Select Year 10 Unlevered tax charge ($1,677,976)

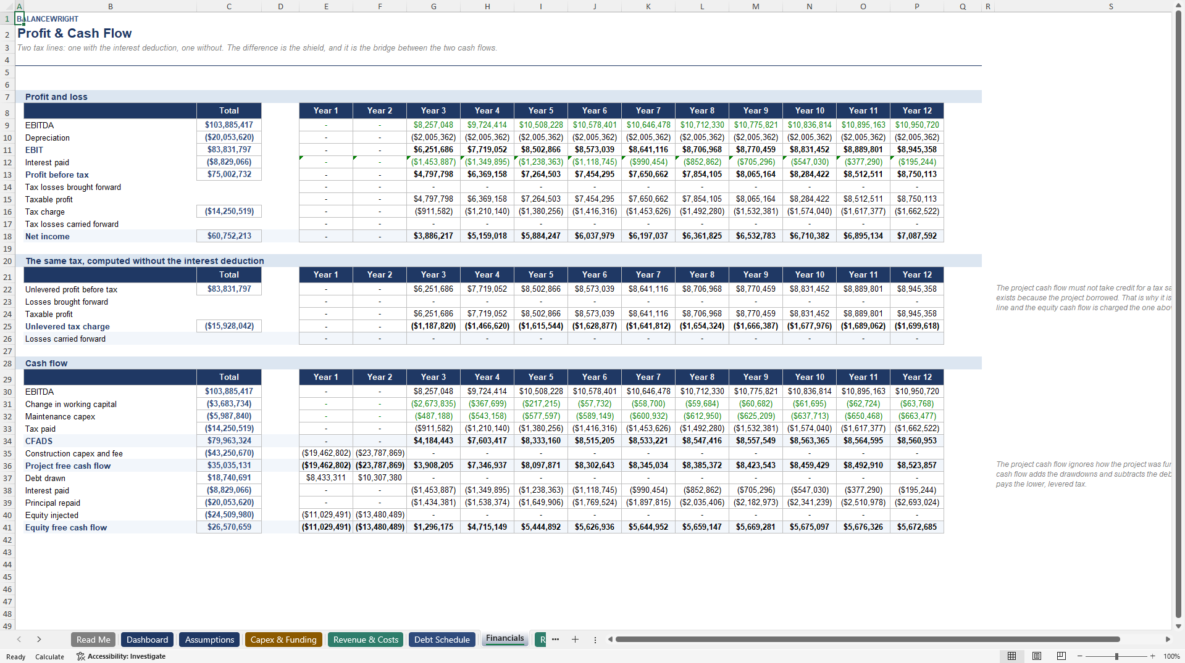coord(810,326)
